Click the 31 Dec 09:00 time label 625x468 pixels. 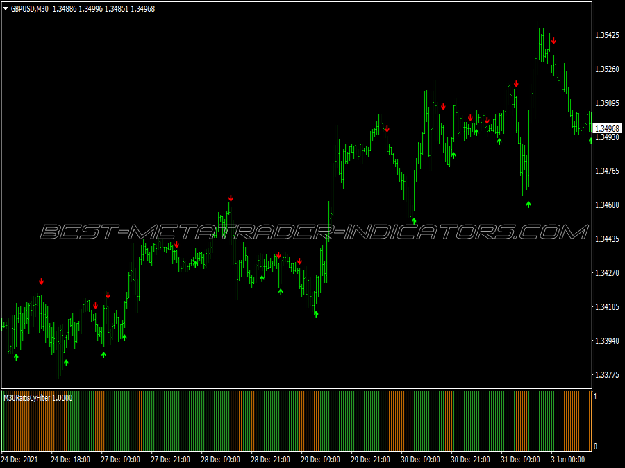click(x=521, y=459)
